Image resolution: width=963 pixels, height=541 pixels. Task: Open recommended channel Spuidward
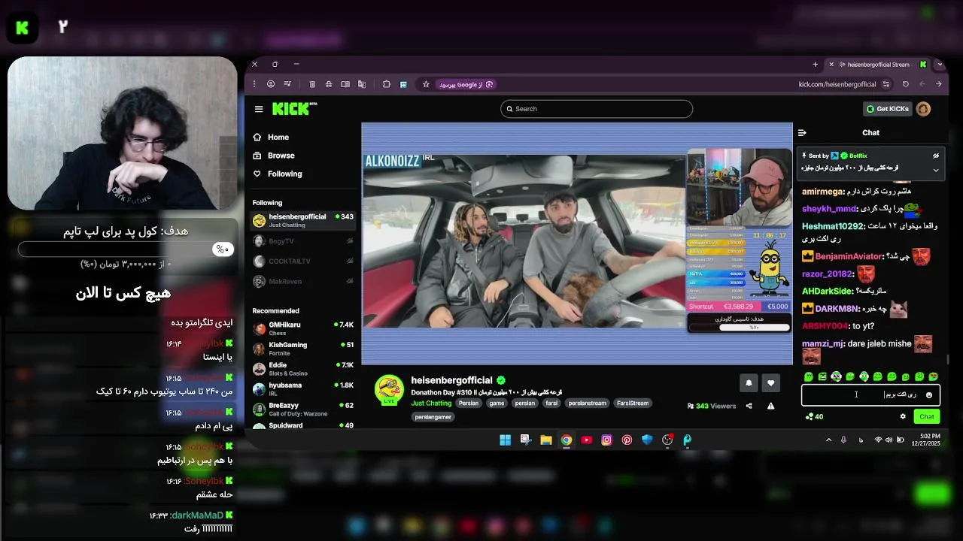pos(302,426)
